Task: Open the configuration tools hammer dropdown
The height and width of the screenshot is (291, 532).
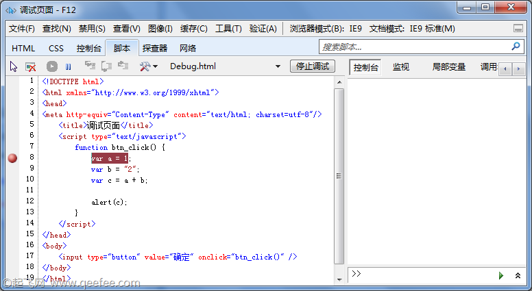Action: [x=148, y=66]
